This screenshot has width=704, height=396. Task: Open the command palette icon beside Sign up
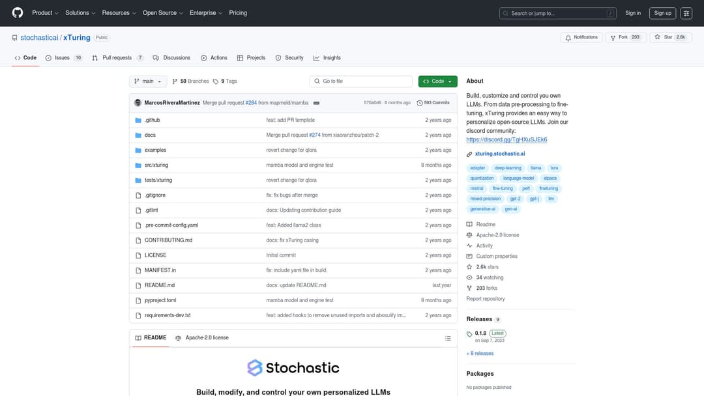686,13
